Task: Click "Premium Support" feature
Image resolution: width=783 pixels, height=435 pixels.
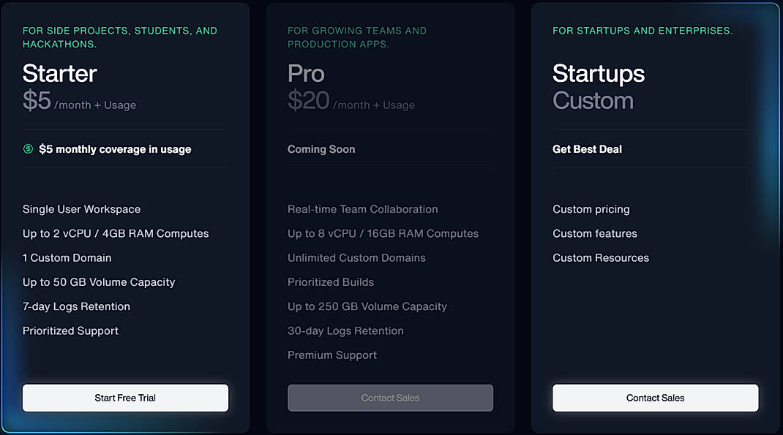Action: pyautogui.click(x=332, y=355)
